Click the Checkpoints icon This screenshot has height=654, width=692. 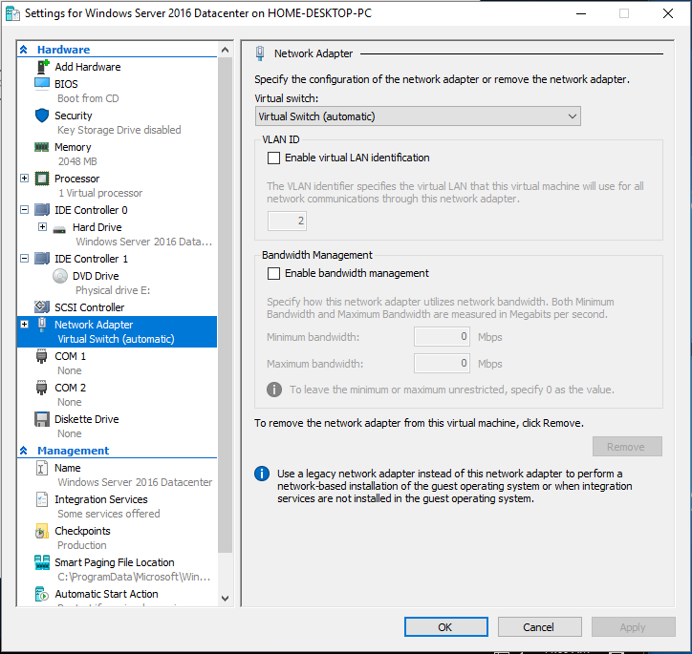[42, 531]
